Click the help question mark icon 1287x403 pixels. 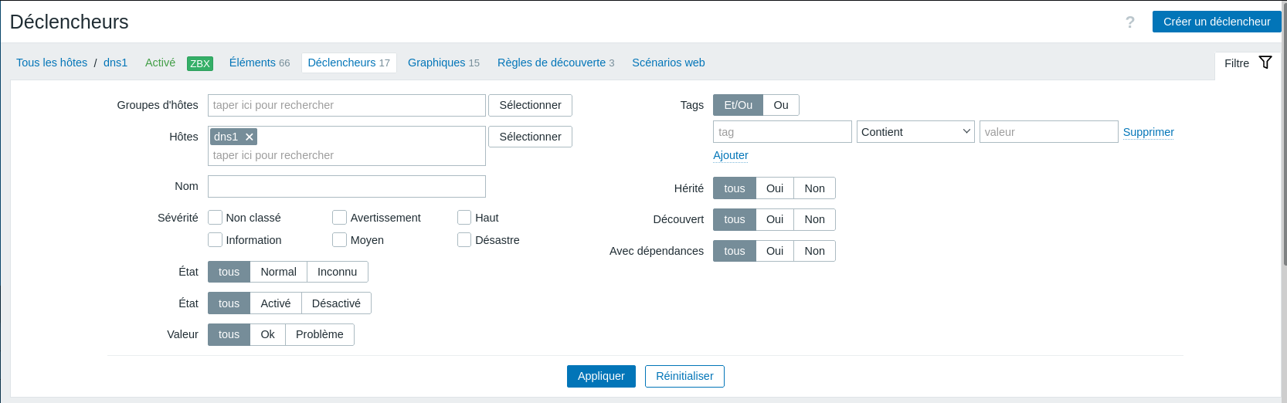click(1129, 22)
